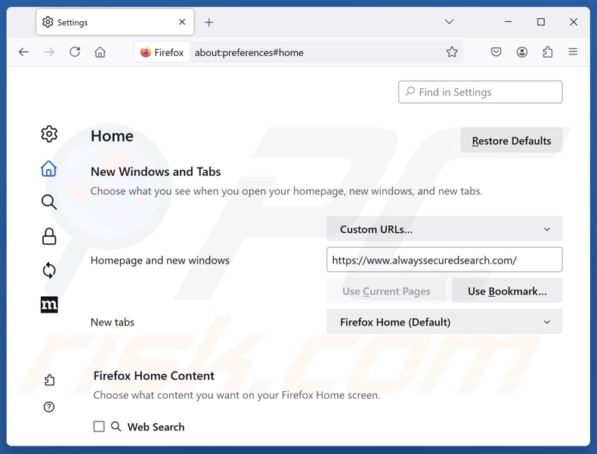Open the More from Mozilla category
This screenshot has height=454, width=597.
[49, 304]
